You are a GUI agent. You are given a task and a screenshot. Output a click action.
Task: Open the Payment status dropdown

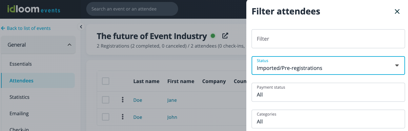click(328, 92)
